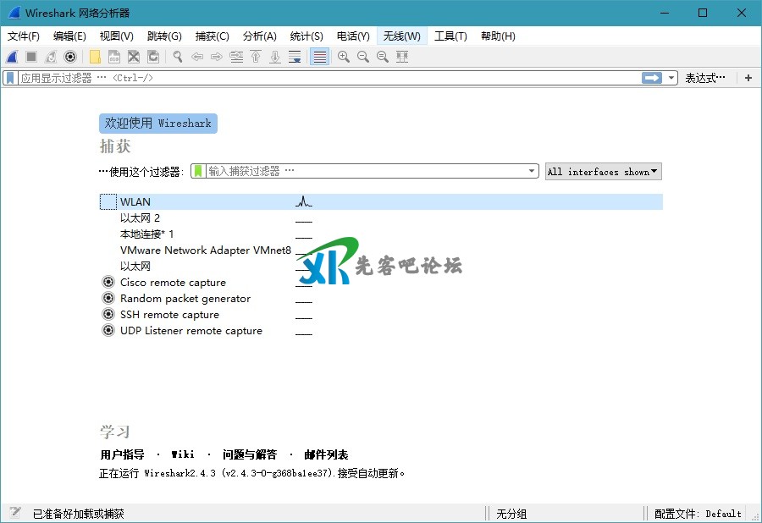Open the 统计(S) menu
The image size is (762, 523).
(x=306, y=36)
